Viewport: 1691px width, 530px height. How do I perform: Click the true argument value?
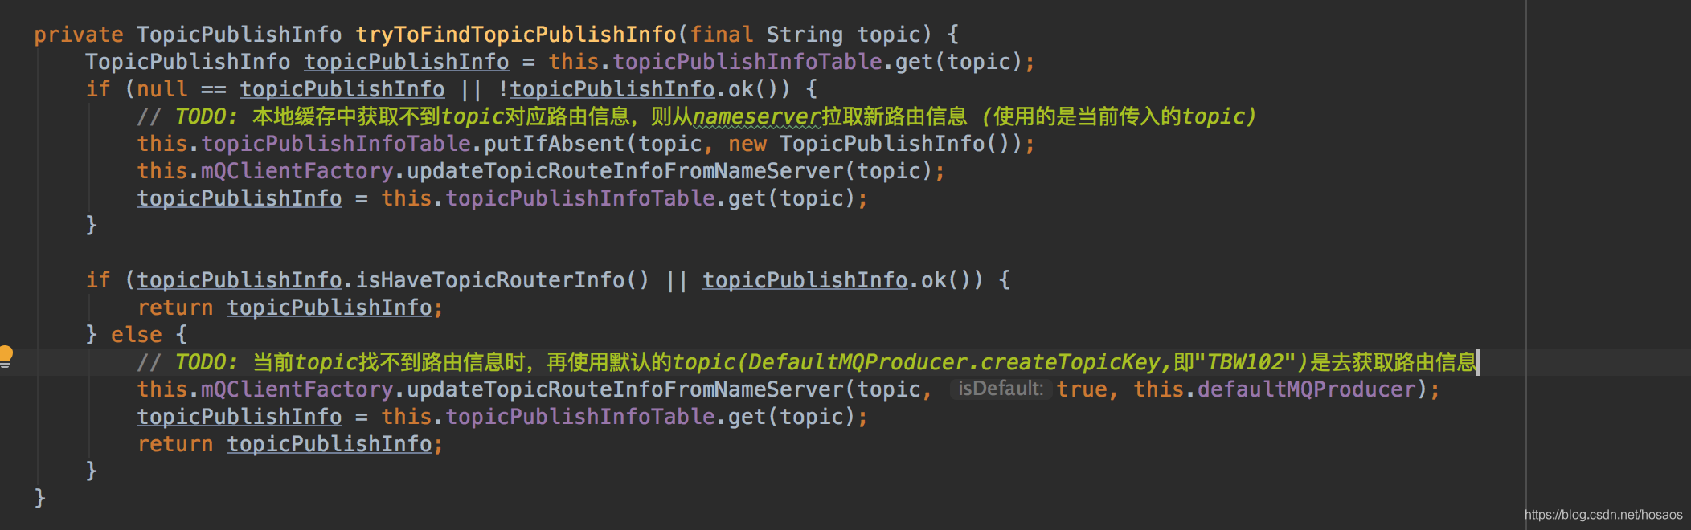(1081, 389)
